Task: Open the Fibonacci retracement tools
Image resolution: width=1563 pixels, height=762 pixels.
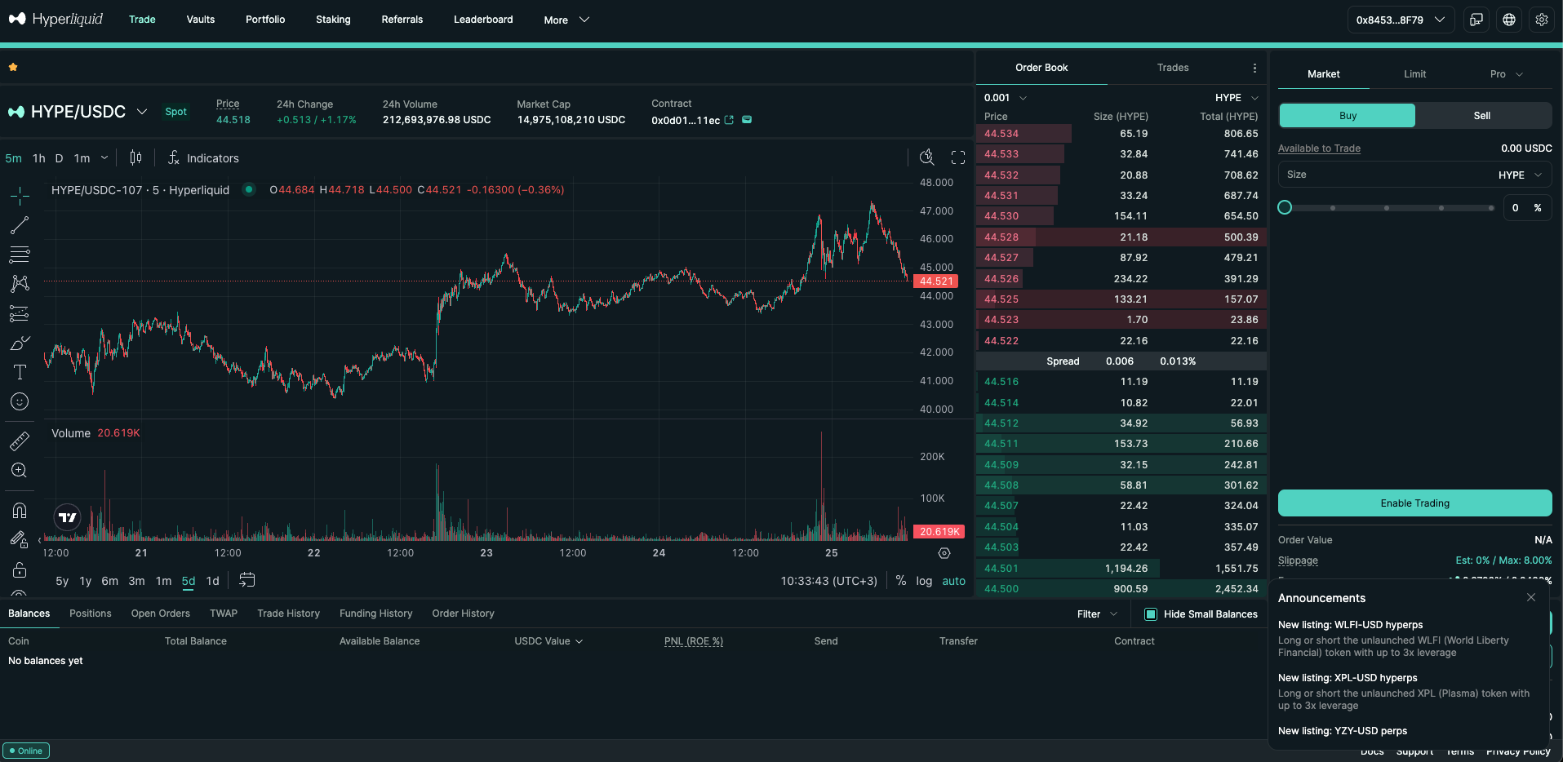Action: [x=20, y=255]
